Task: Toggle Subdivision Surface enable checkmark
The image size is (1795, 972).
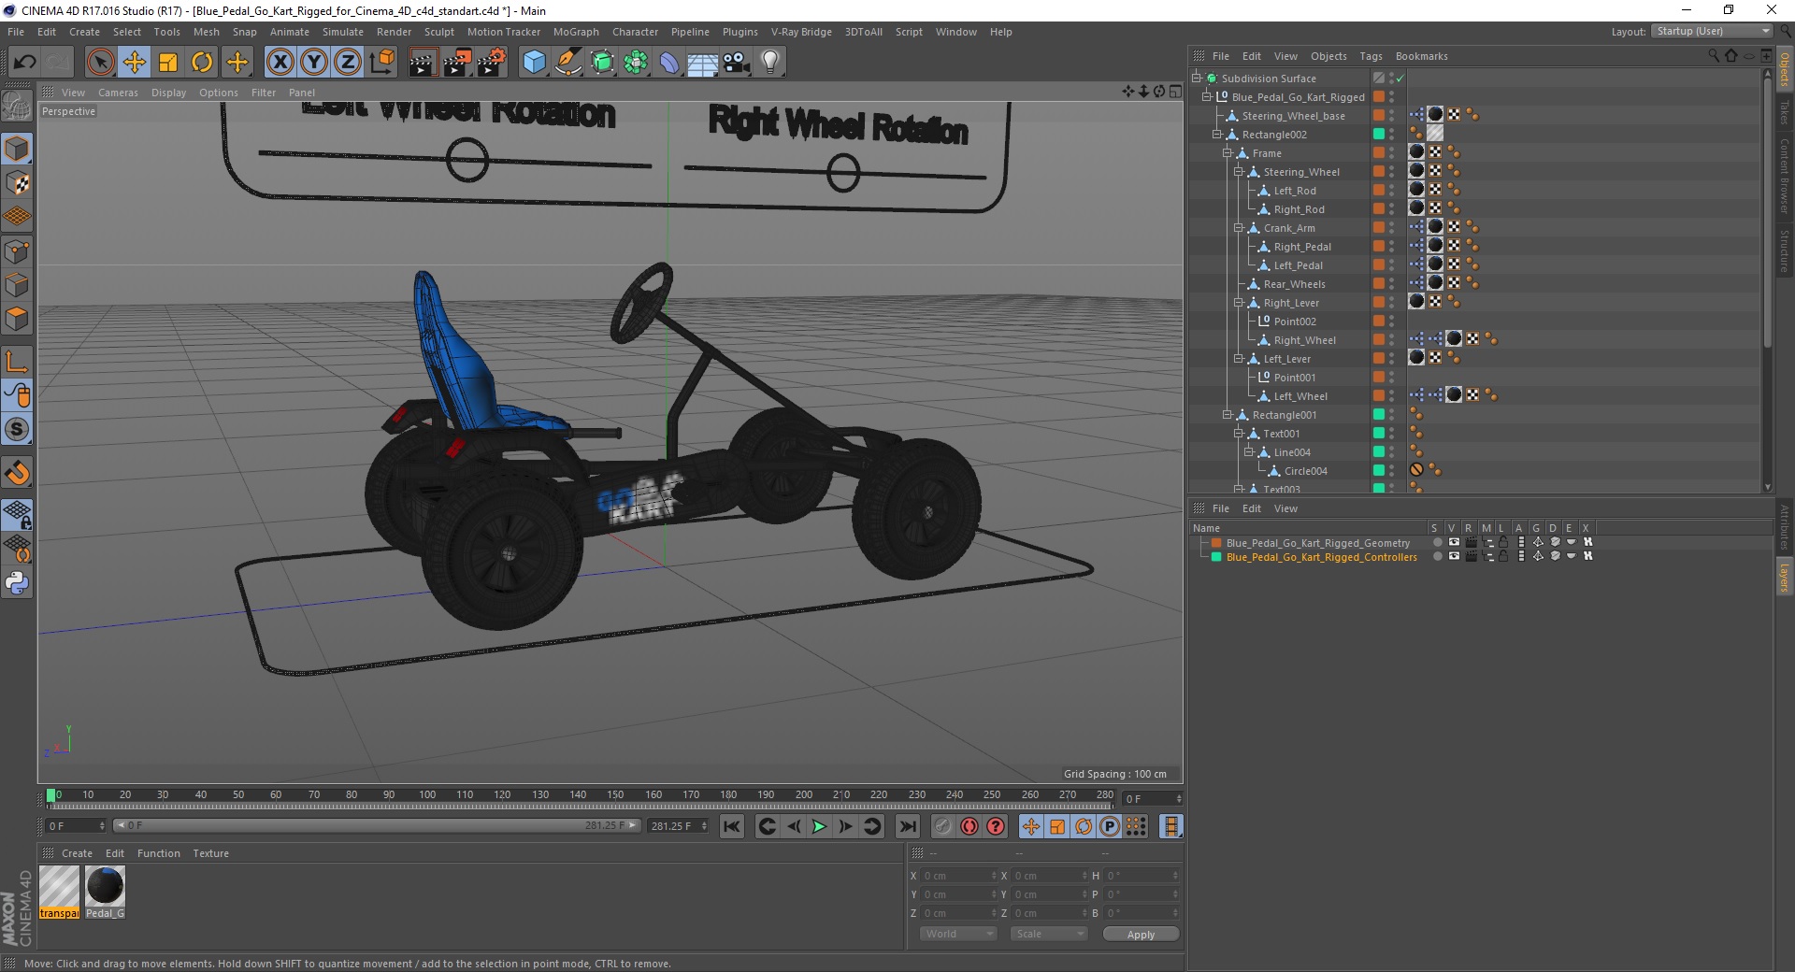Action: click(x=1400, y=79)
